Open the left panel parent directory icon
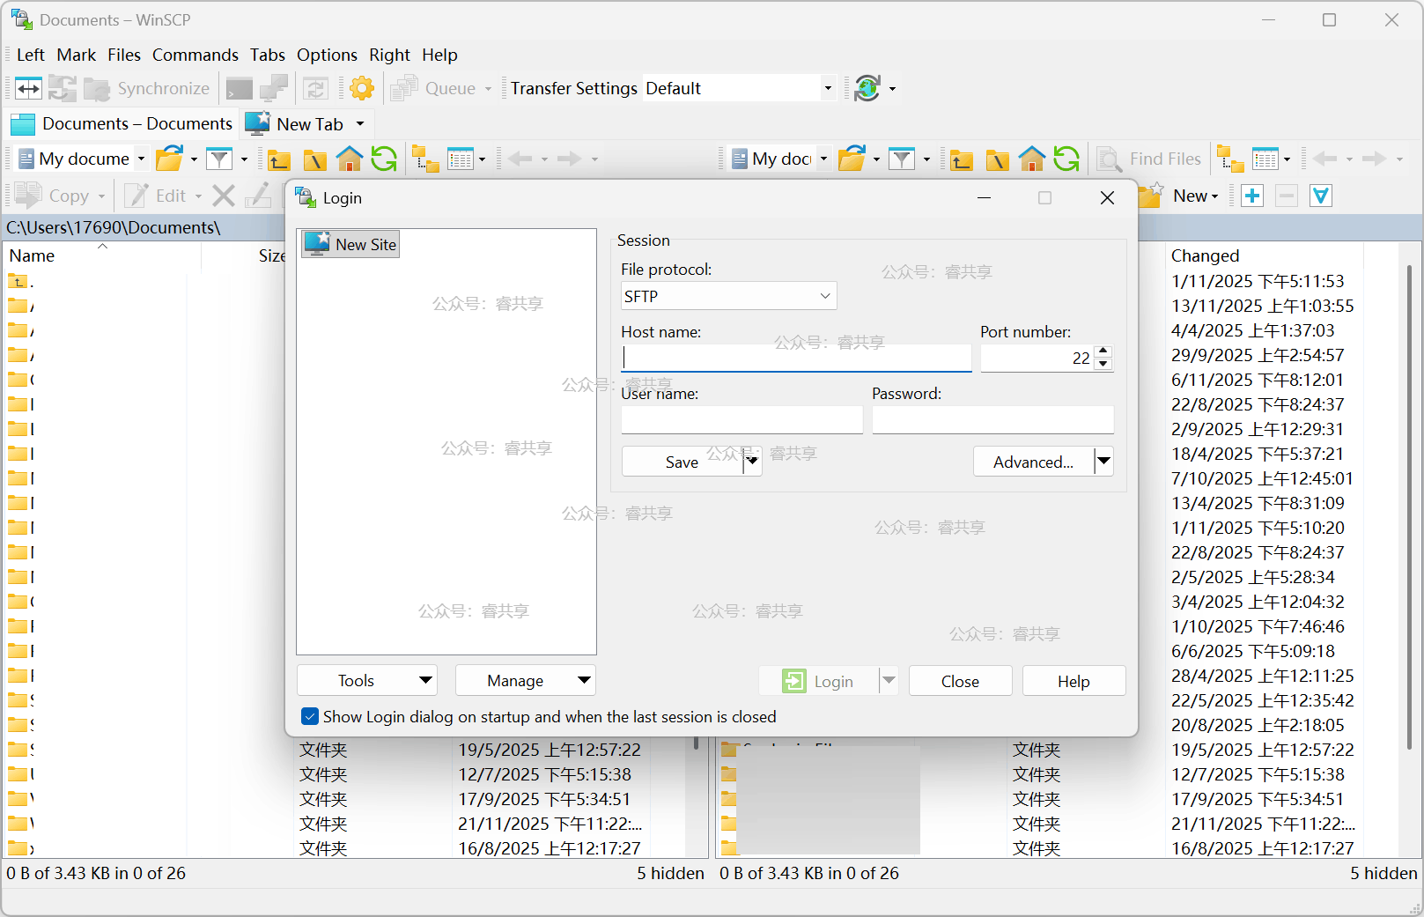The image size is (1424, 917). (279, 159)
